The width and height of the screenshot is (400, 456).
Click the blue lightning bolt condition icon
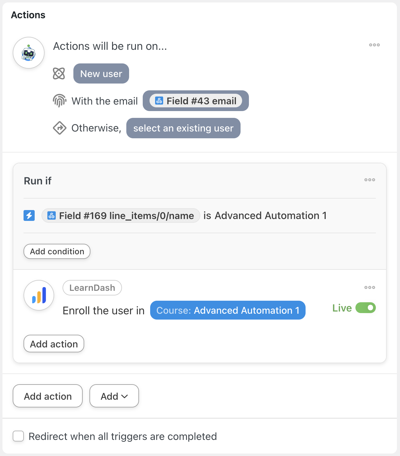pyautogui.click(x=29, y=215)
